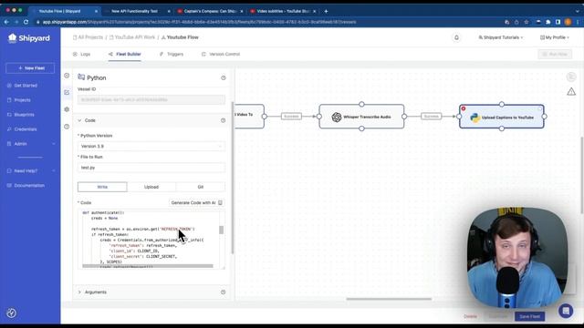Open the notifications bell

click(x=456, y=37)
